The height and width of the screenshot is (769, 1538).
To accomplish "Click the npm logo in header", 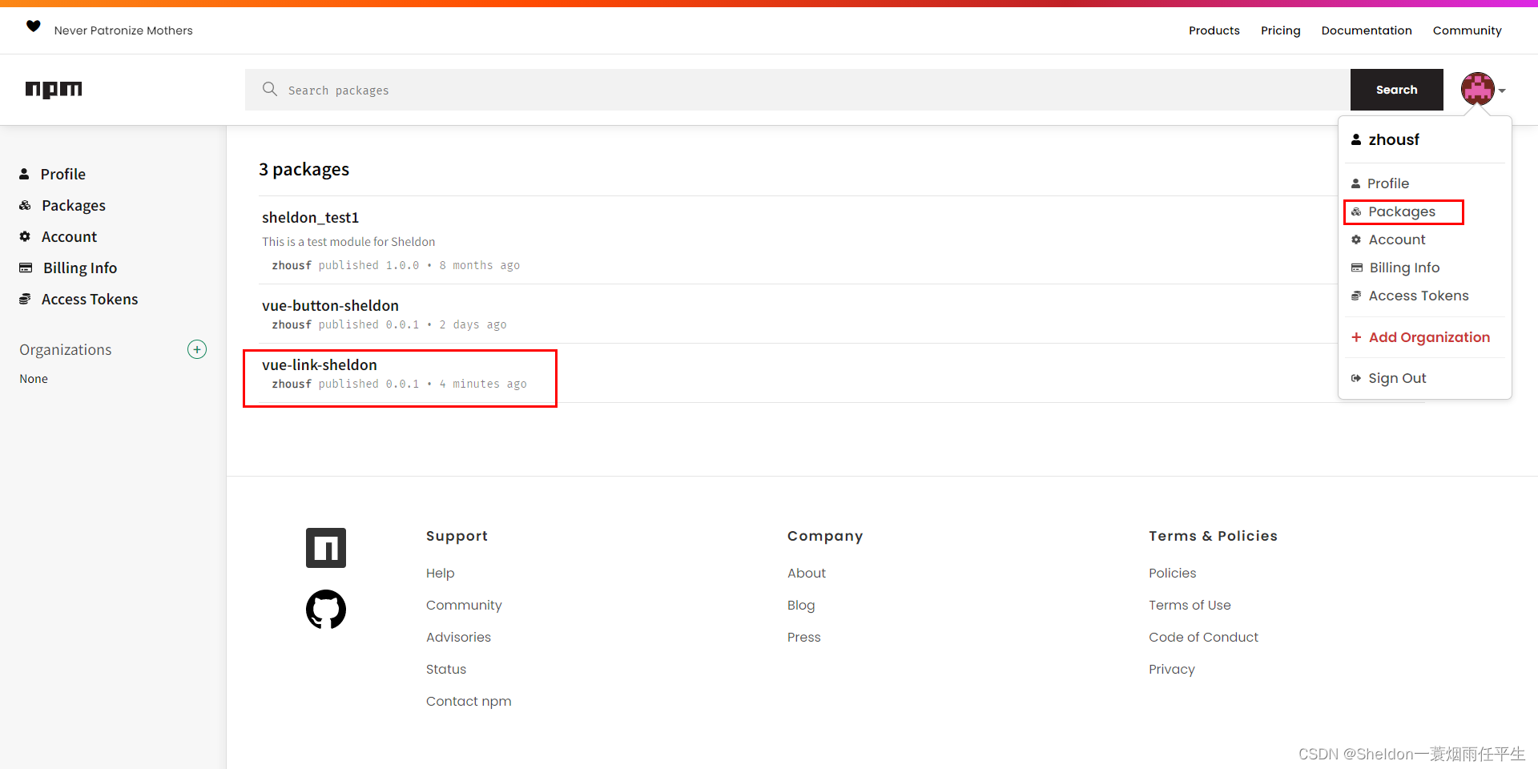I will [x=54, y=89].
